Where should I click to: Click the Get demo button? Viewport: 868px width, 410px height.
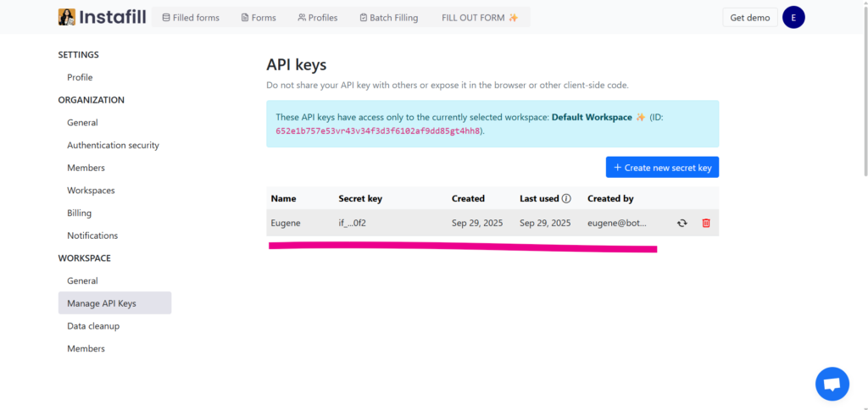(x=749, y=18)
